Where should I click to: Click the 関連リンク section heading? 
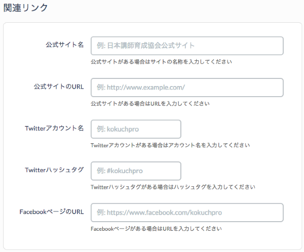(25, 8)
